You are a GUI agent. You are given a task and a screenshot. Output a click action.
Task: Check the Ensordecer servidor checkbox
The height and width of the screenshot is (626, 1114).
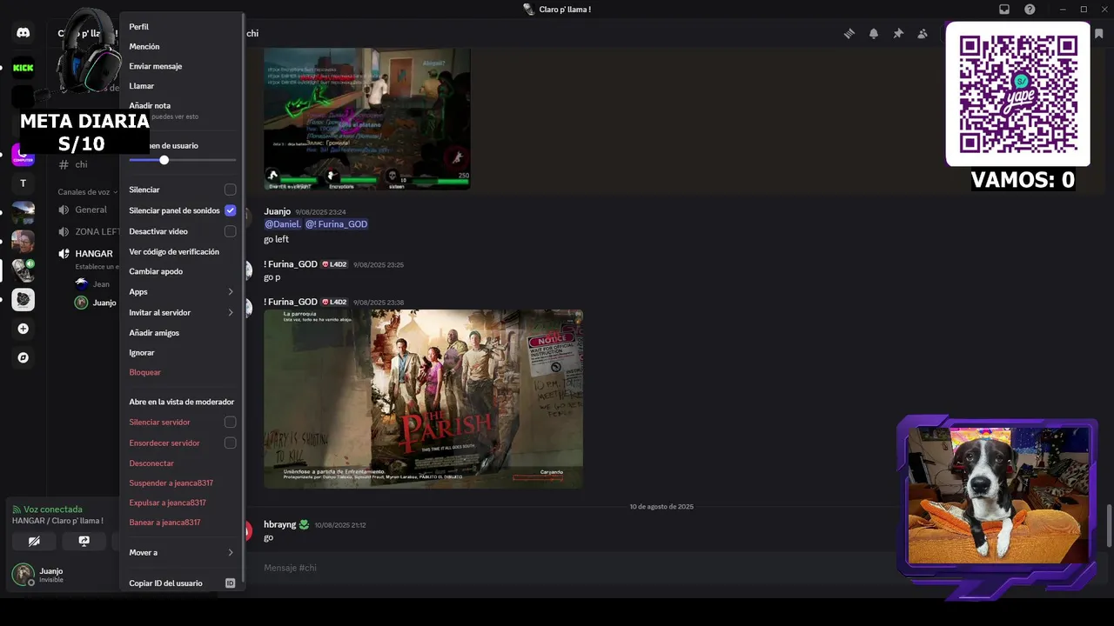pos(230,443)
